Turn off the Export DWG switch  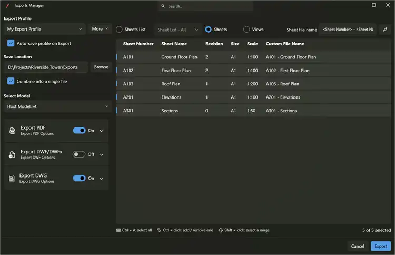click(x=80, y=178)
